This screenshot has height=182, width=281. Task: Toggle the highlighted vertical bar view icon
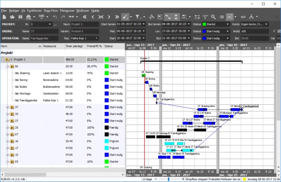[x=176, y=17]
